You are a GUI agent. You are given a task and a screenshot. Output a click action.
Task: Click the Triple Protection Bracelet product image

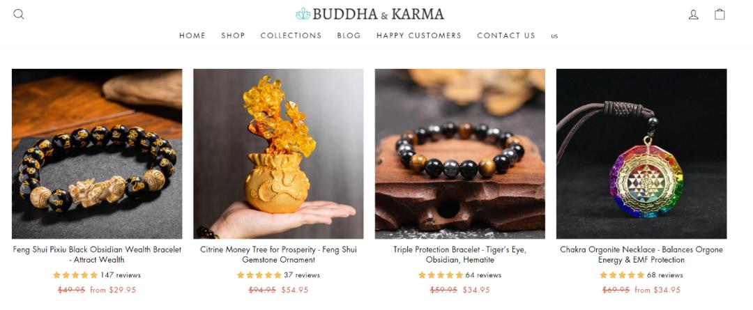coord(460,153)
